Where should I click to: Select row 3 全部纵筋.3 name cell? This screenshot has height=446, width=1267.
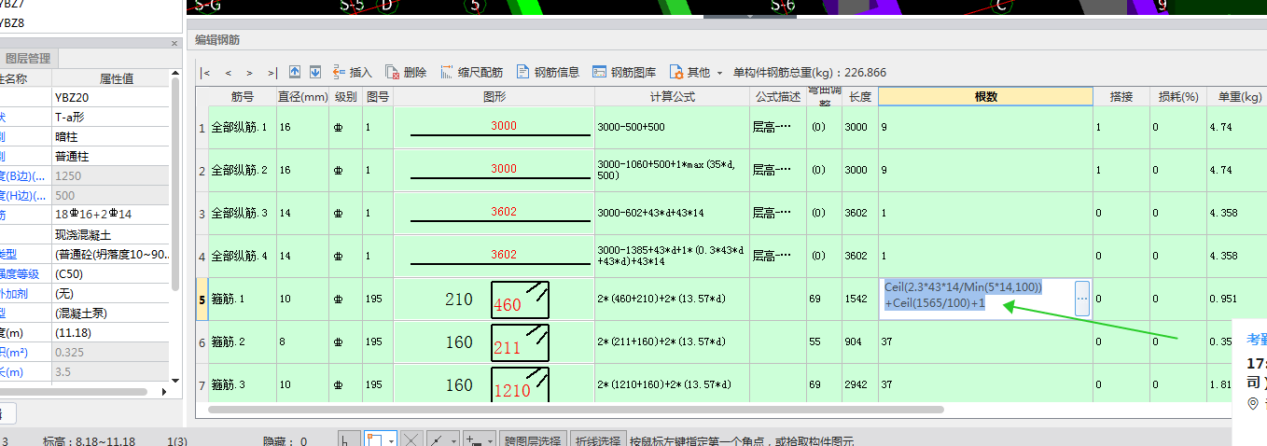point(242,213)
